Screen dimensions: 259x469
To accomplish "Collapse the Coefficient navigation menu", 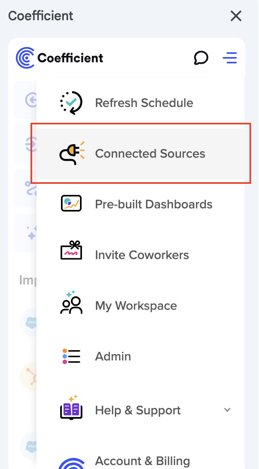I will coord(230,58).
